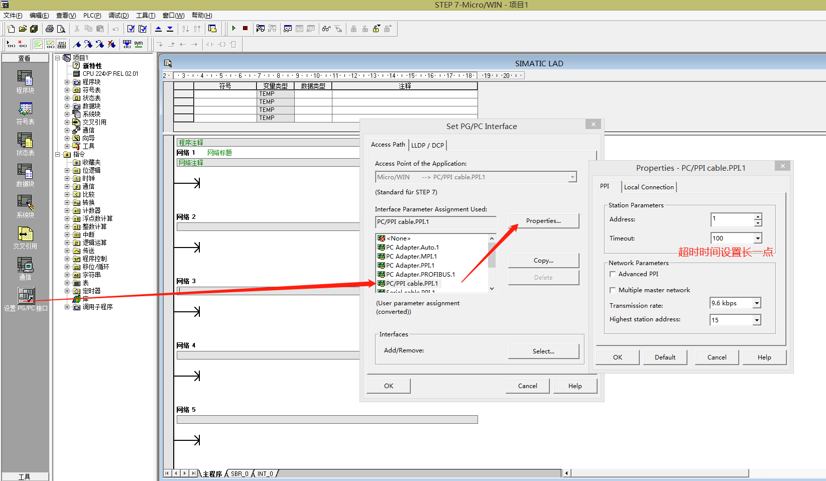The width and height of the screenshot is (826, 481).
Task: Click the Properties... button
Action: click(x=543, y=221)
